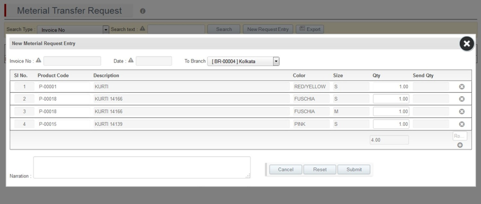This screenshot has width=481, height=204.
Task: Click the Product Code column header
Action: tap(53, 76)
